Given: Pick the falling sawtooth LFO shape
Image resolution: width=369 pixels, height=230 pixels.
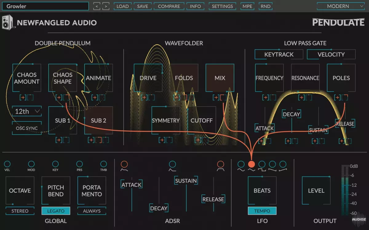Looking at the screenshot, I should pyautogui.click(x=272, y=164).
